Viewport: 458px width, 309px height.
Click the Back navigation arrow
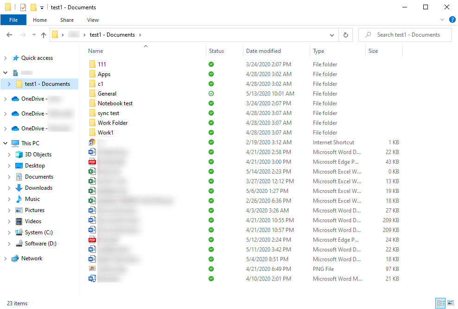[9, 35]
